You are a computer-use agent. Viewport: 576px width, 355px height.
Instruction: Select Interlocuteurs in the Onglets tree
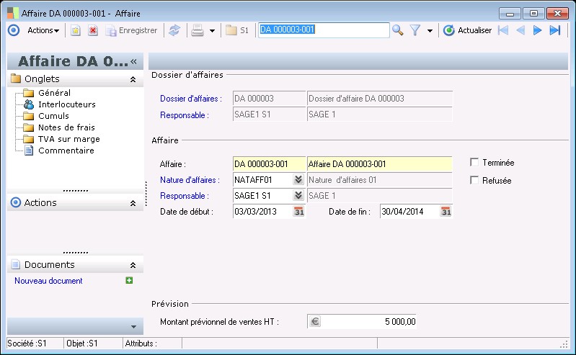(x=66, y=104)
